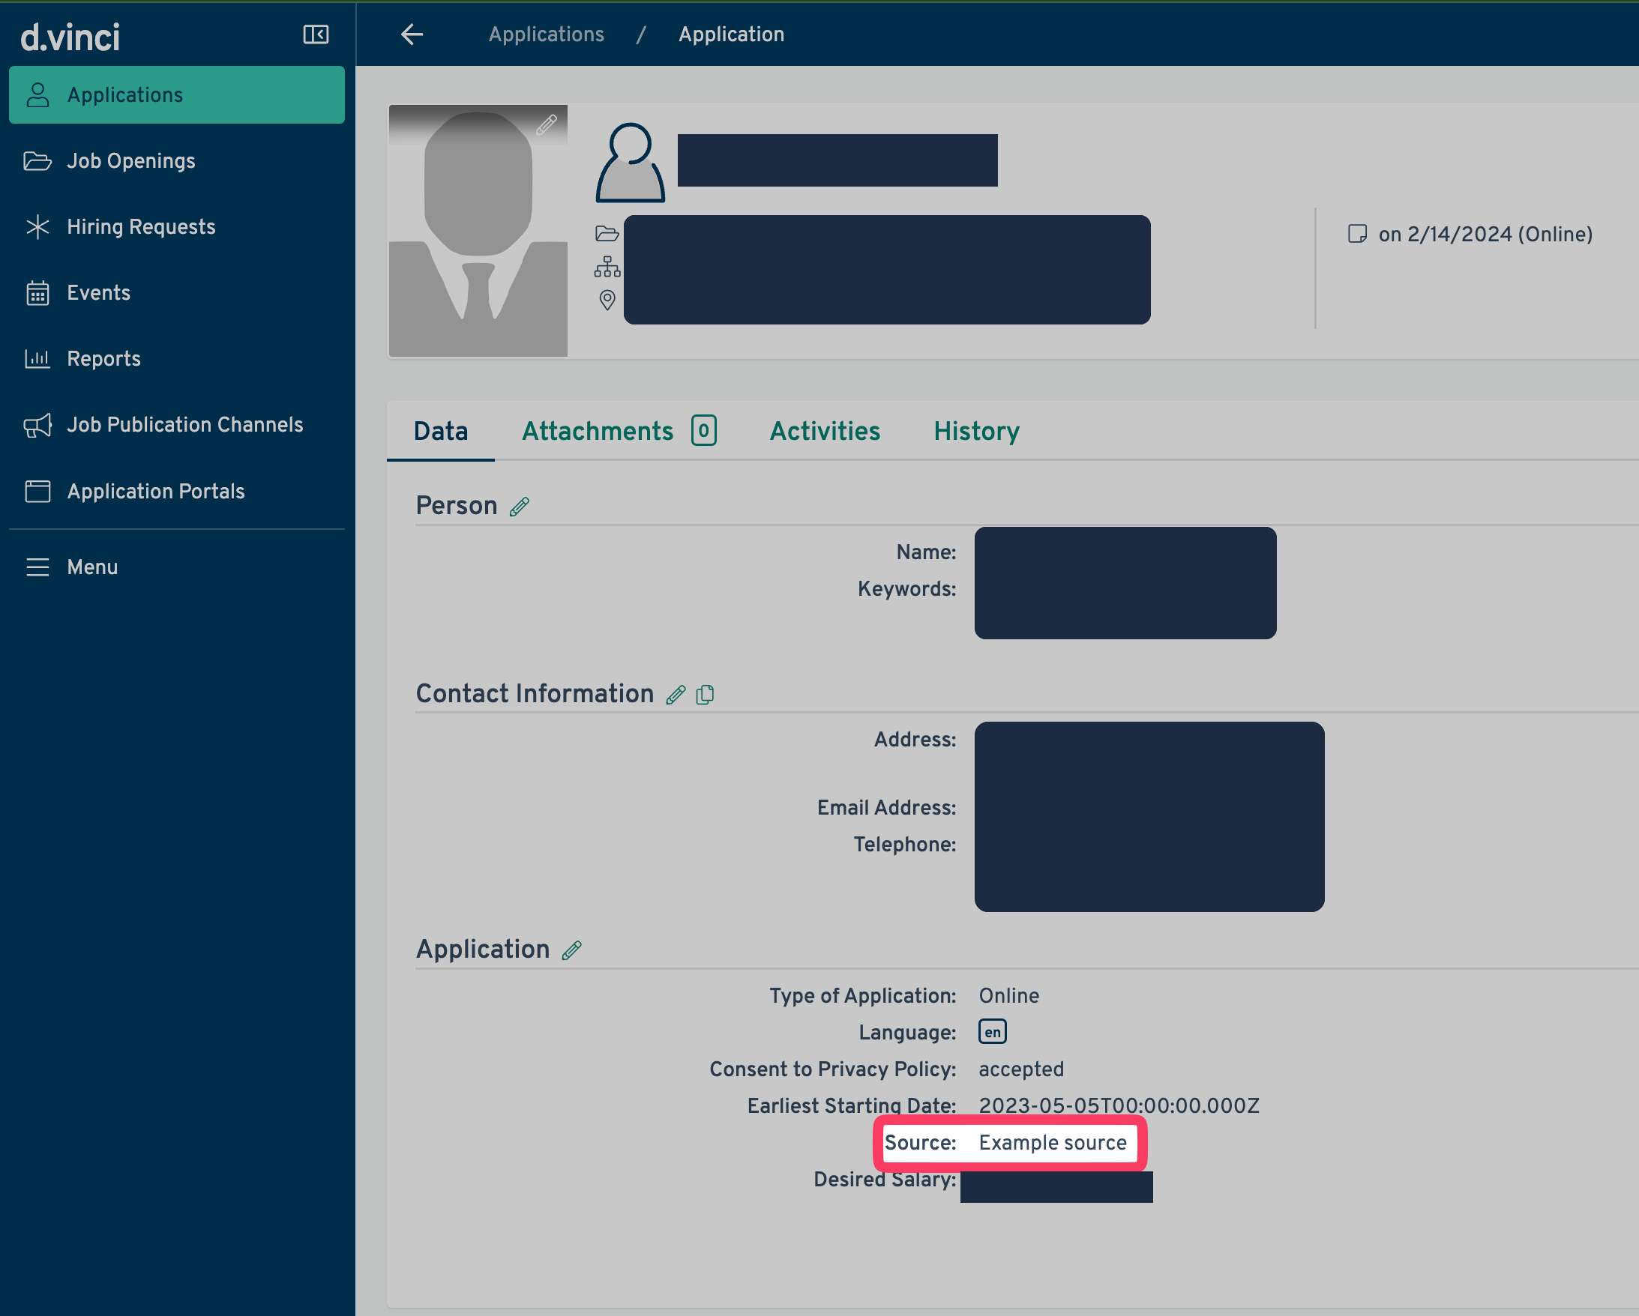
Task: Go to Events section
Action: pyautogui.click(x=98, y=292)
